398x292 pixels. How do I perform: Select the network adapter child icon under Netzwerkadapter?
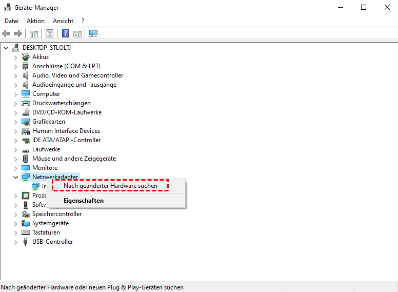(x=35, y=186)
